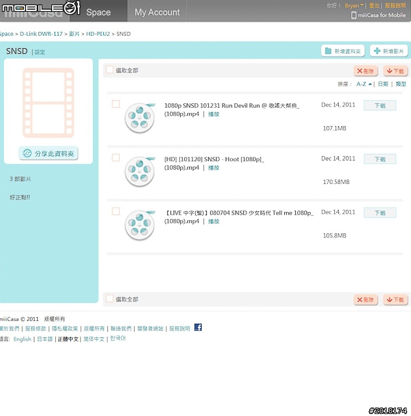Switch language to 한국어
This screenshot has width=411, height=416.
coord(118,339)
